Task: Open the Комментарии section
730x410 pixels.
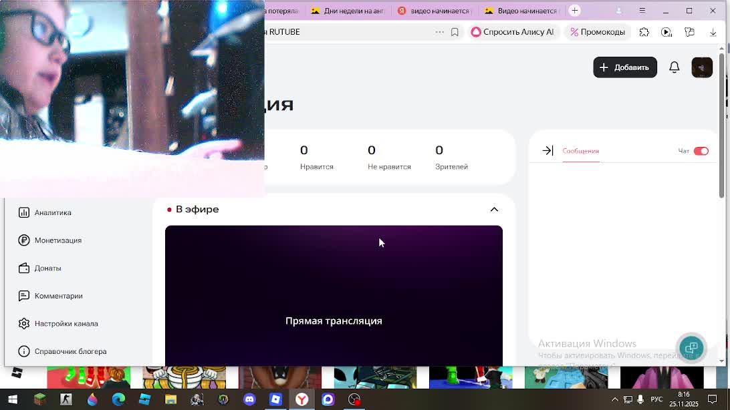Action: [50, 296]
